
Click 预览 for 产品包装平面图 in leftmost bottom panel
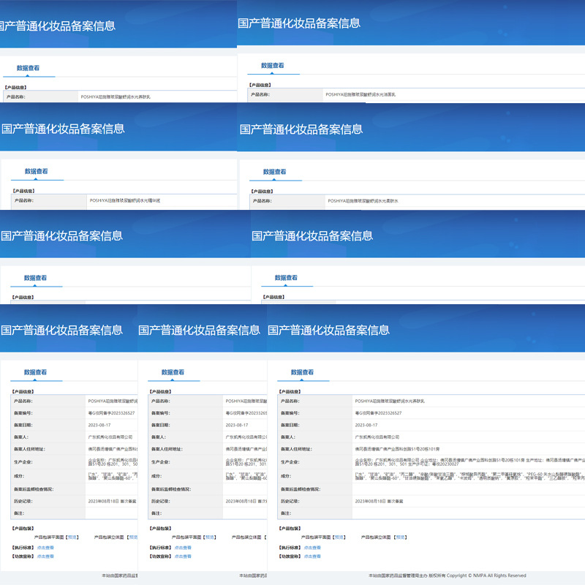coord(72,537)
